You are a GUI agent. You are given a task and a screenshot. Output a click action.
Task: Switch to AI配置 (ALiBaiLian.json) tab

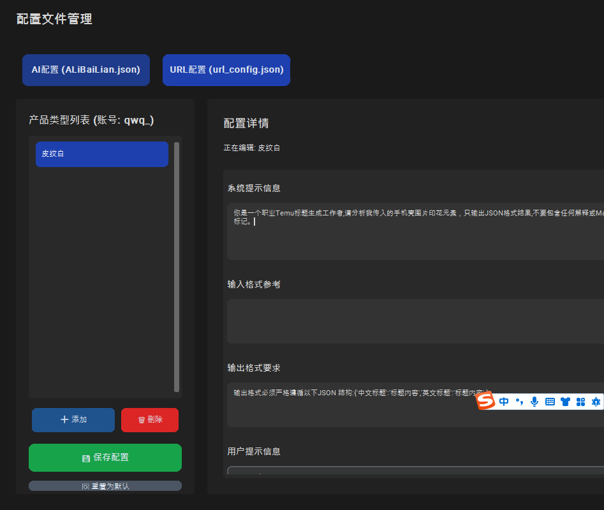[x=86, y=69]
